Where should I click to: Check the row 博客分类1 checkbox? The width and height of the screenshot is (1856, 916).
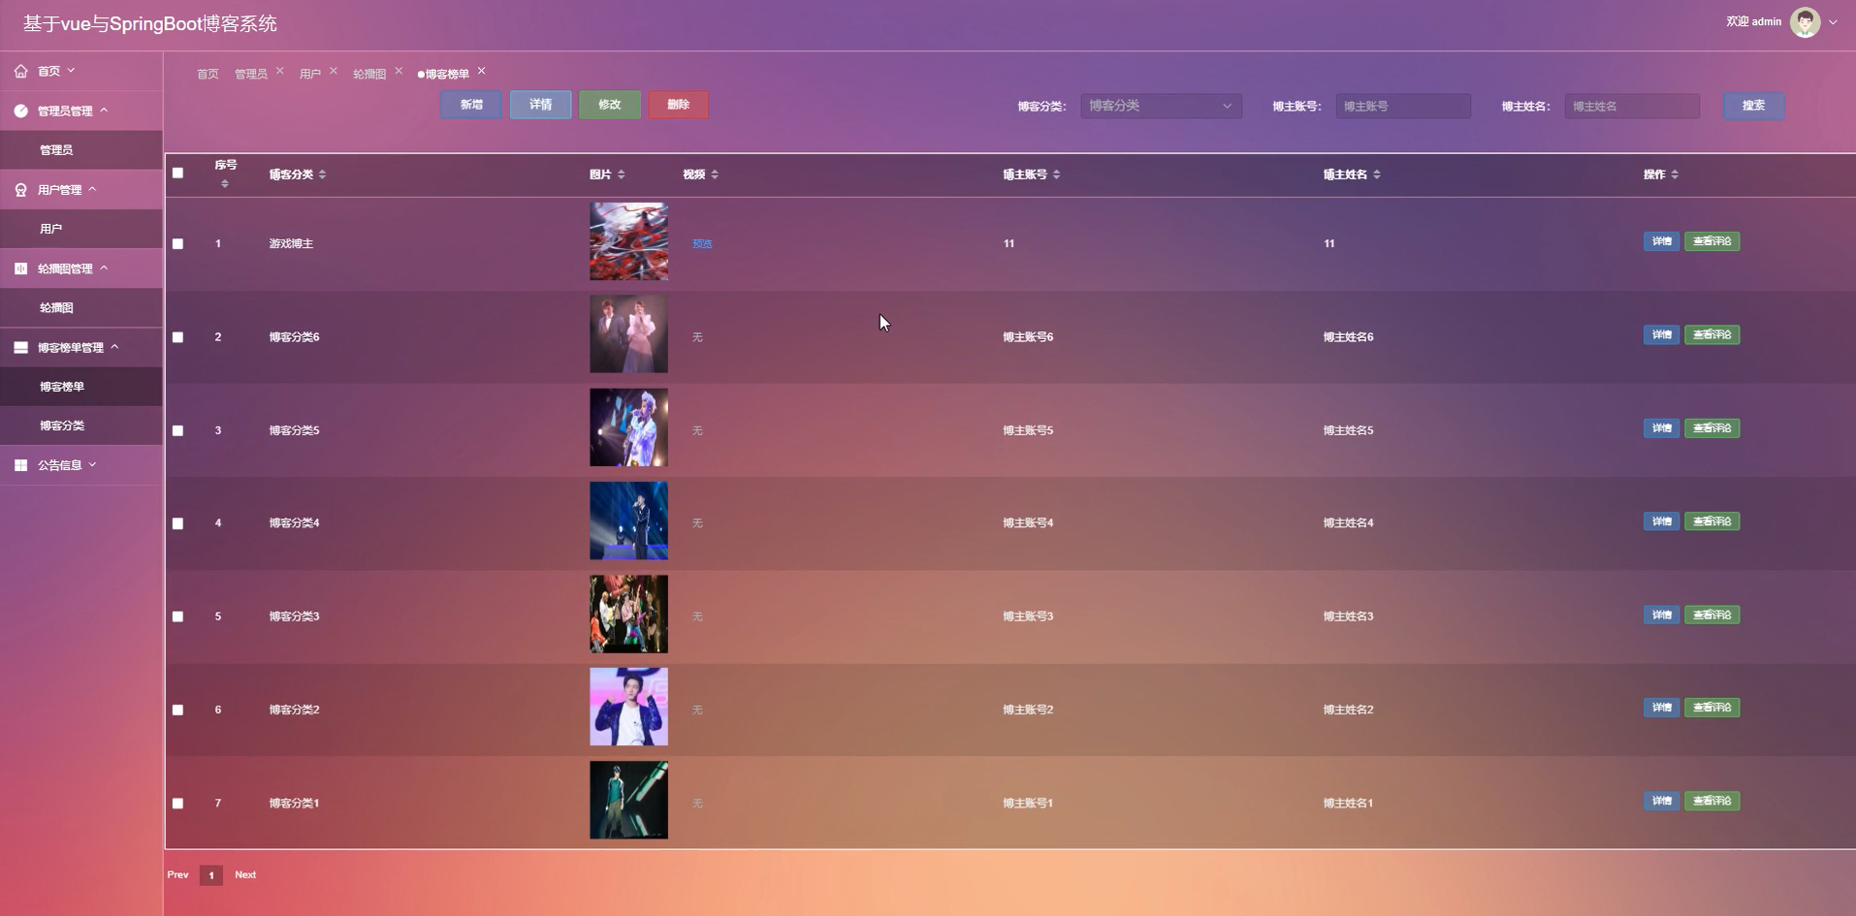[177, 803]
